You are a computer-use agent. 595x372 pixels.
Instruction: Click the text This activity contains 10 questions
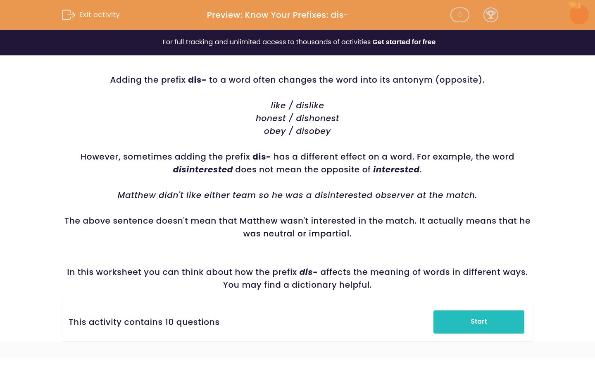coord(144,322)
